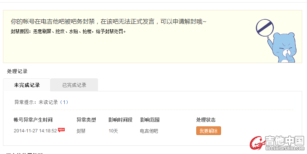Screen dimensions: 307x154
Task: Select the 2014-11-27 14:18:52 timestamp
Action: [35, 131]
